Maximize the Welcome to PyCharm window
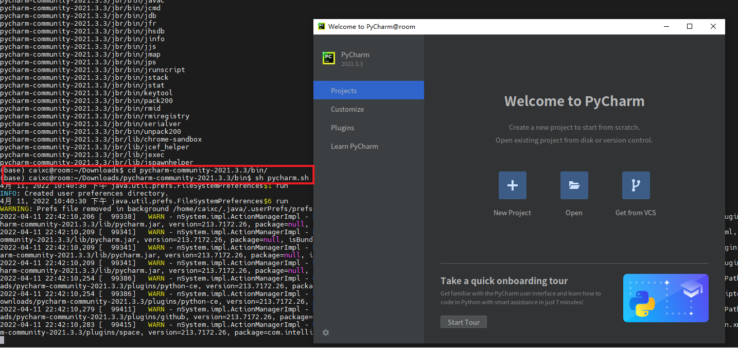This screenshot has height=348, width=738. (x=690, y=26)
